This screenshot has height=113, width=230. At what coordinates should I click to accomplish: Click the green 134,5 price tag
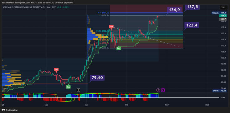coord(223,16)
